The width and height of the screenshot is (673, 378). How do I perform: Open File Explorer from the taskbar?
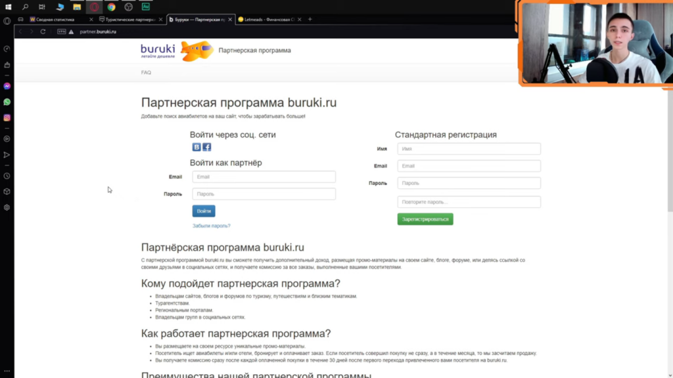click(77, 7)
